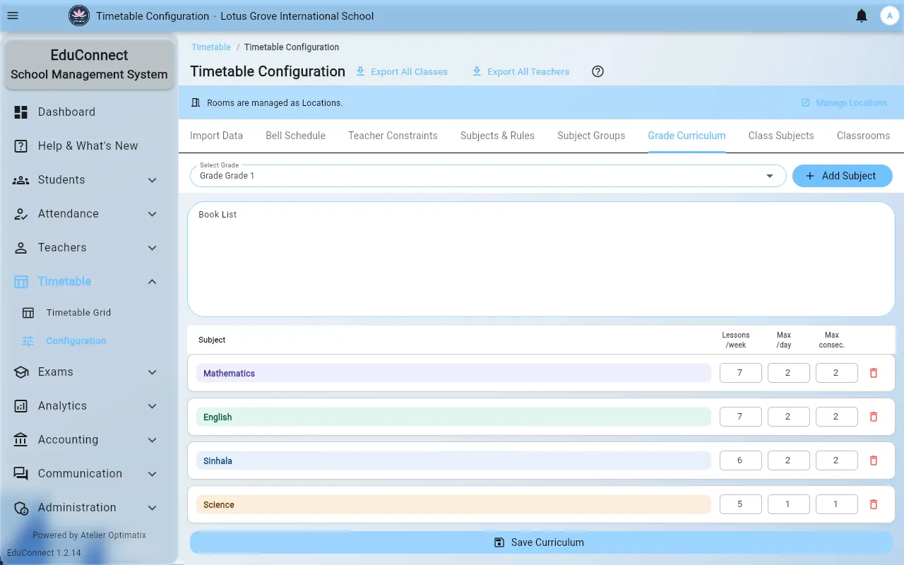Remove the Science subject row
This screenshot has width=904, height=565.
point(874,504)
